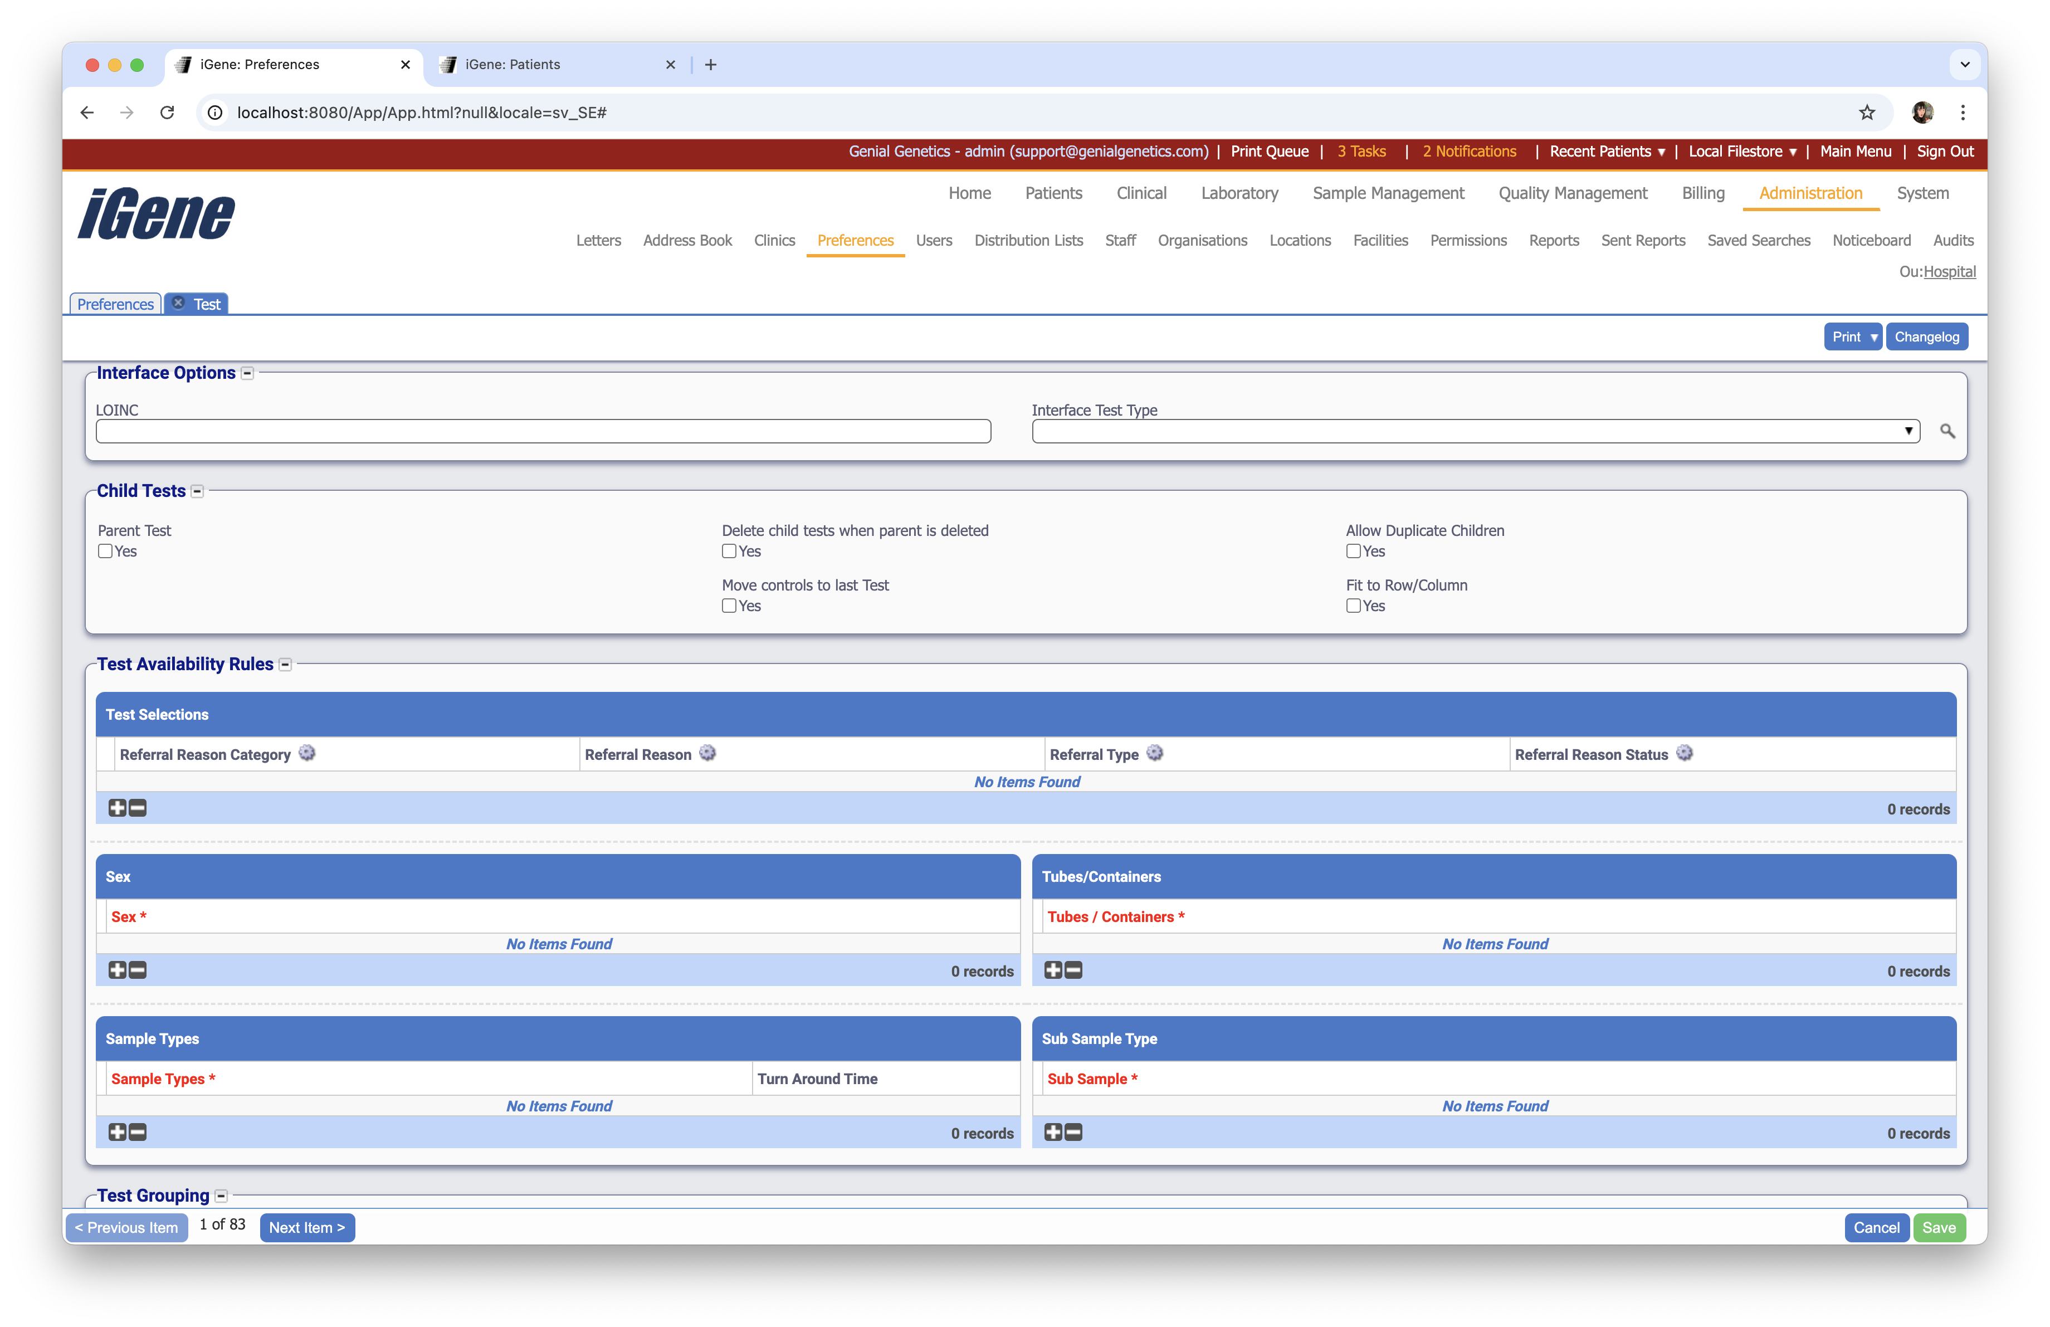Tick Move controls to last Test

tap(729, 606)
